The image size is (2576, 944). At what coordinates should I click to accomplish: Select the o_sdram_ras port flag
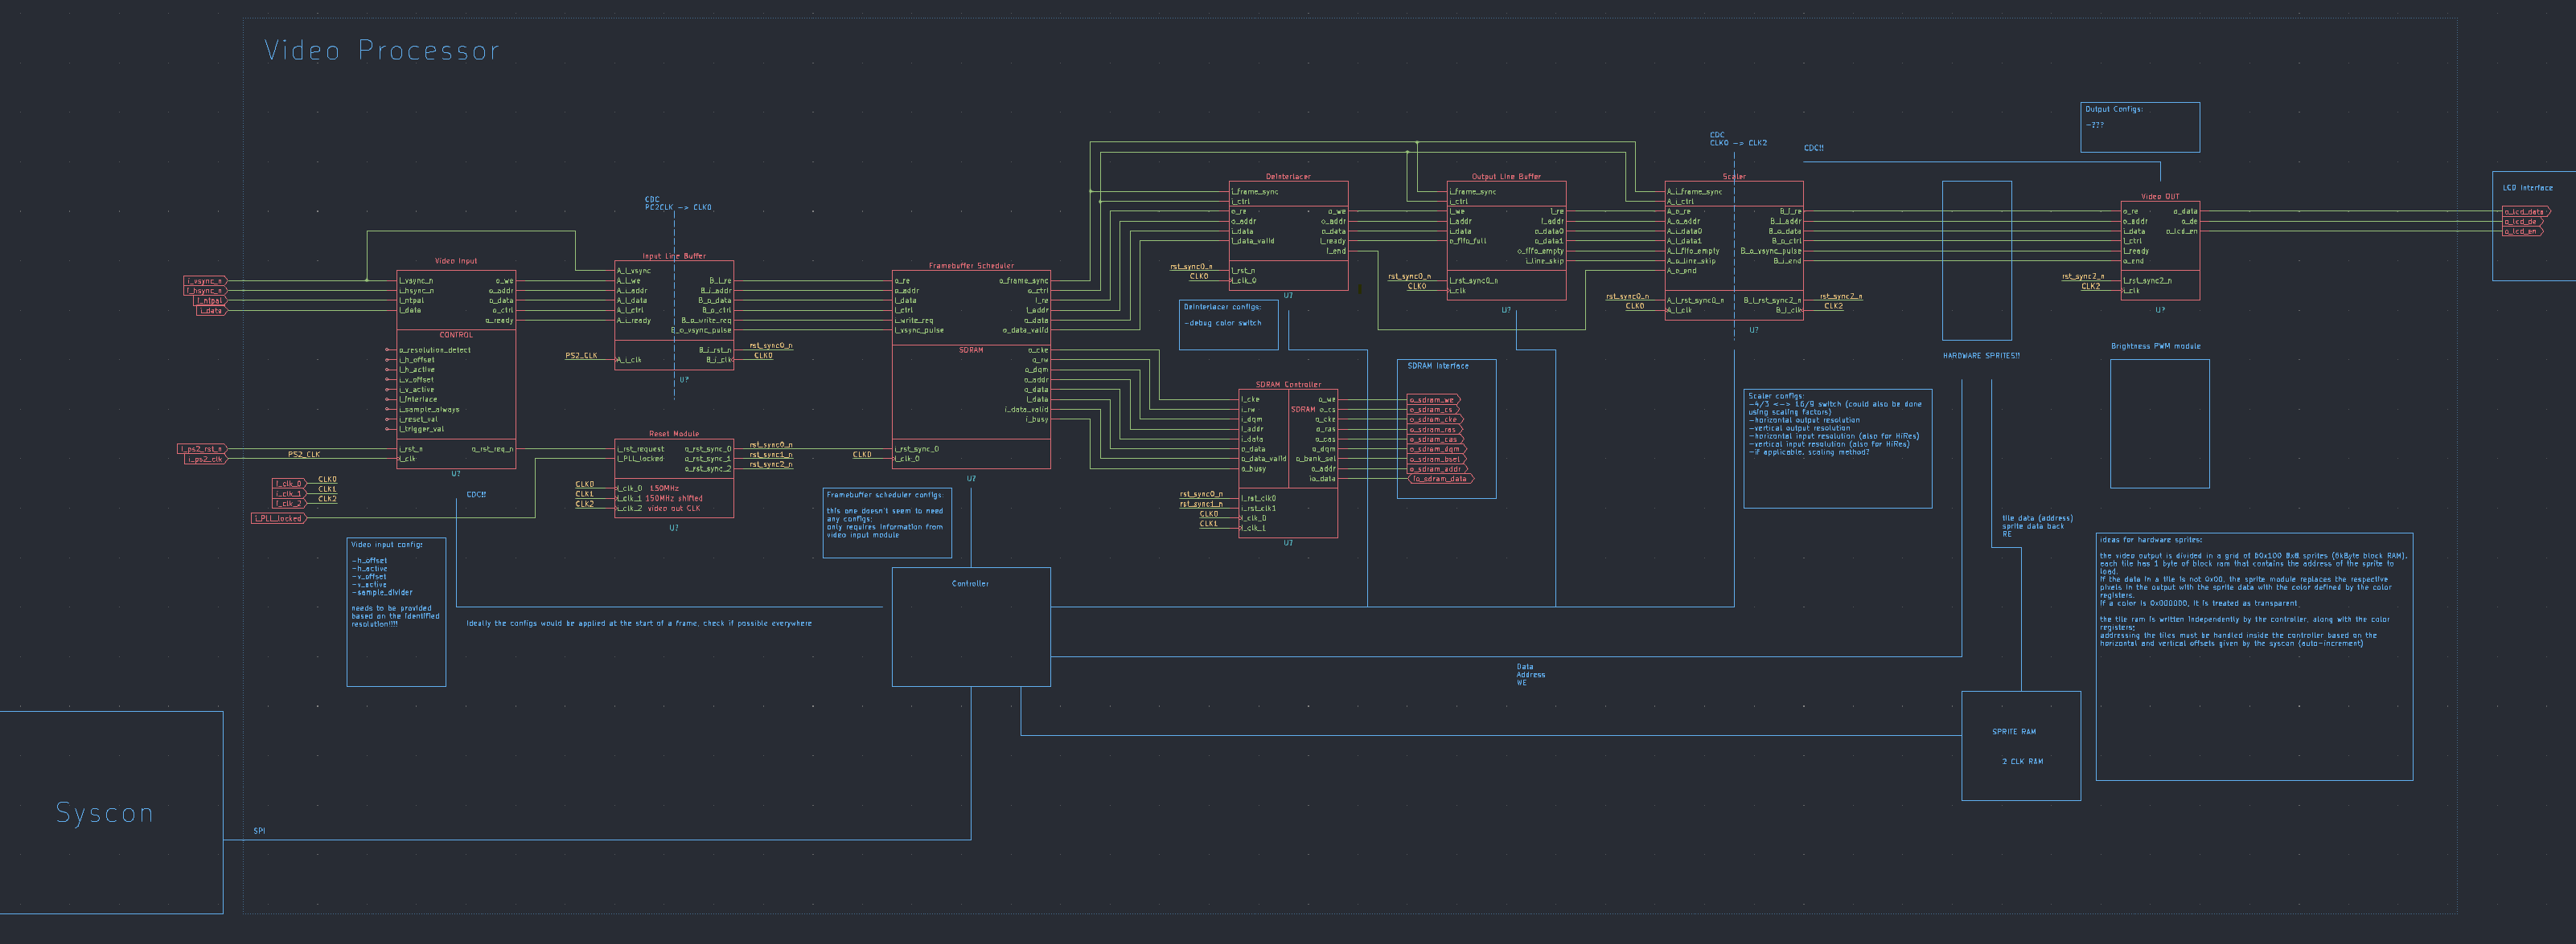[1433, 430]
